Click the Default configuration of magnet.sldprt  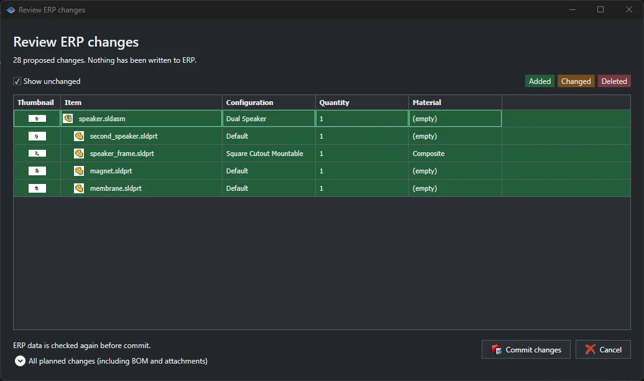point(269,171)
